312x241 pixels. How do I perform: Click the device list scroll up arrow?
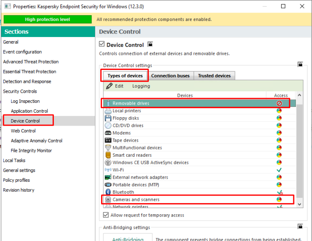(x=300, y=95)
